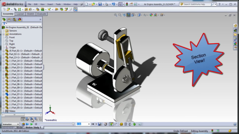Viewport: 239px width, 134px height.
Task: Open the Hide/Show Items dropdown
Action: pos(148,15)
